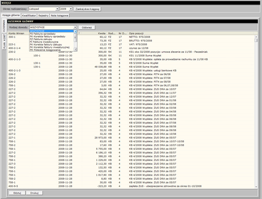Click journal table scroll-down arrow

point(256,186)
